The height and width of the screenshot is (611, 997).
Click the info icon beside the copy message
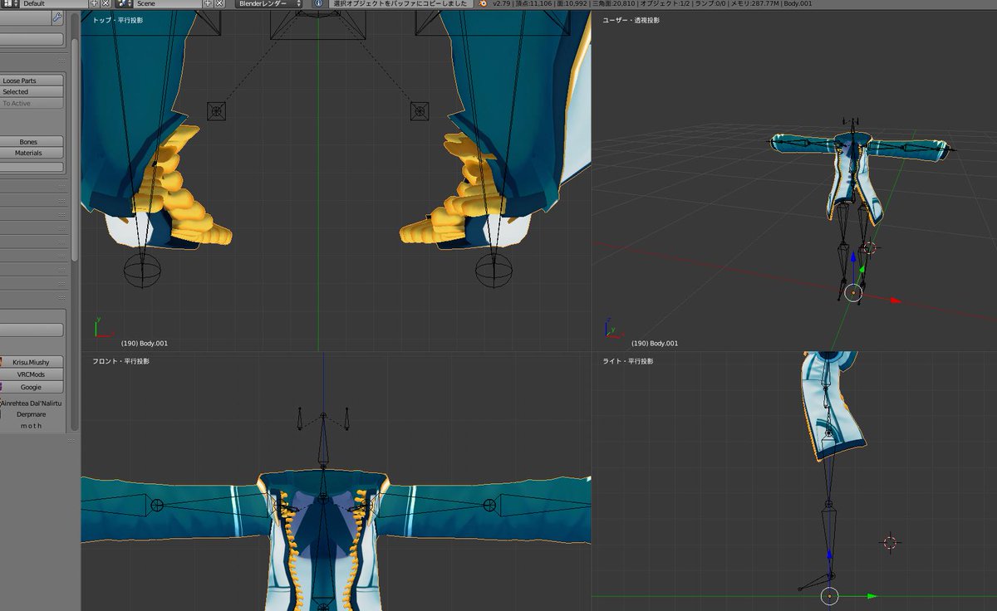tap(318, 4)
